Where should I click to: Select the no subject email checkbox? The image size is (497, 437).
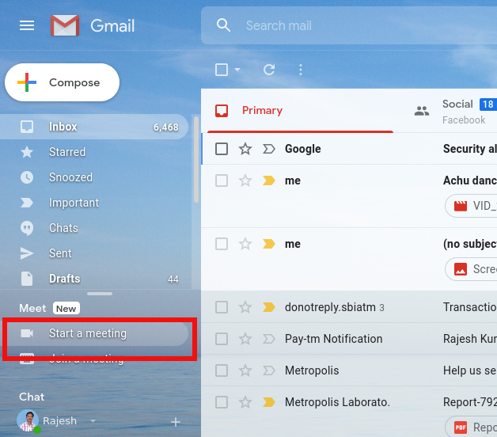coord(222,244)
